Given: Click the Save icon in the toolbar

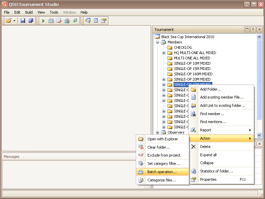Looking at the screenshot, I should (23, 21).
